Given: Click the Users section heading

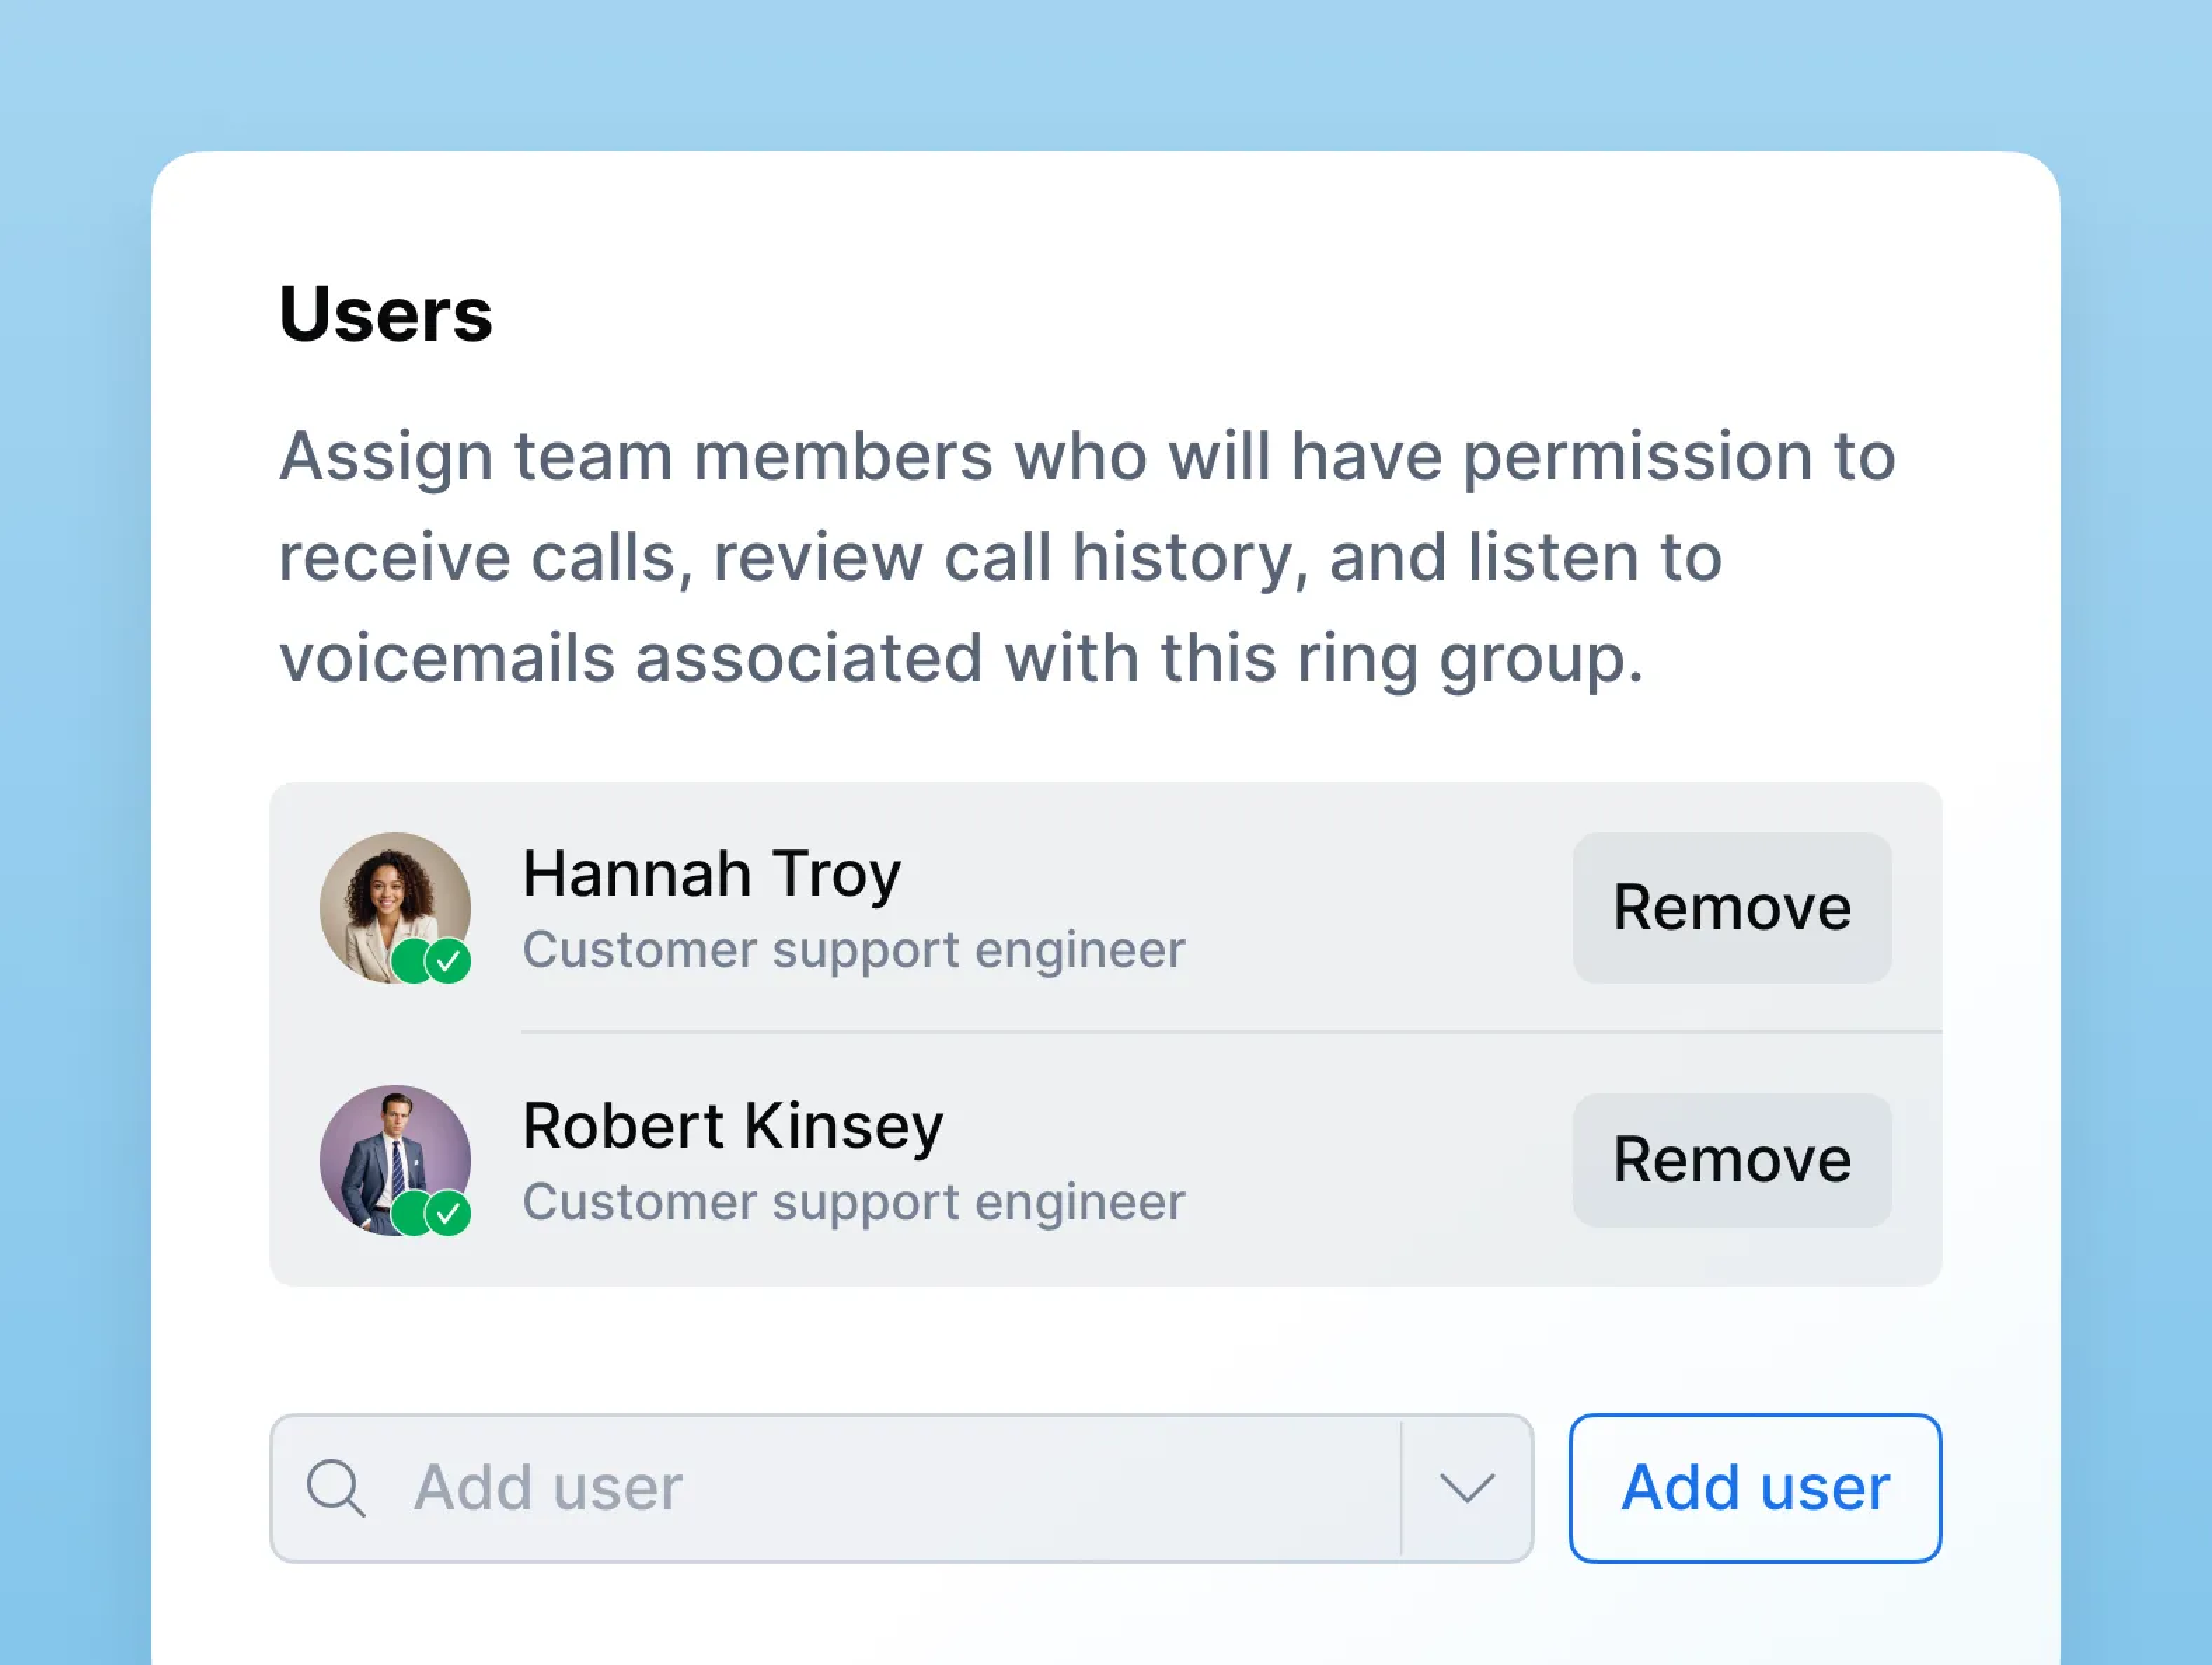Looking at the screenshot, I should click(x=385, y=314).
